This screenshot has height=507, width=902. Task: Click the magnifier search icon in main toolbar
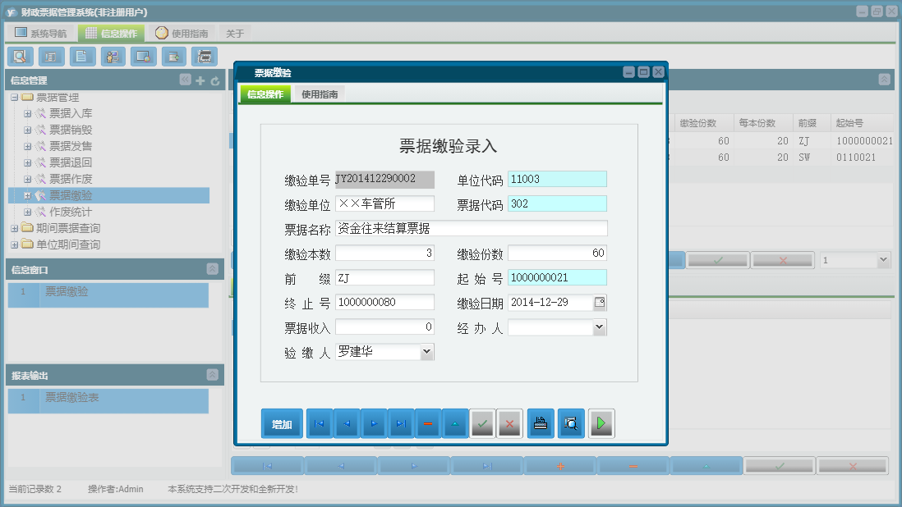pos(20,57)
